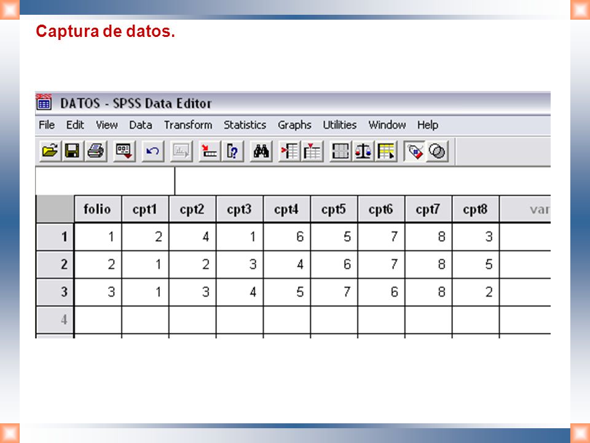Open the Dialog Recall icon
This screenshot has height=443, width=590.
coord(124,151)
